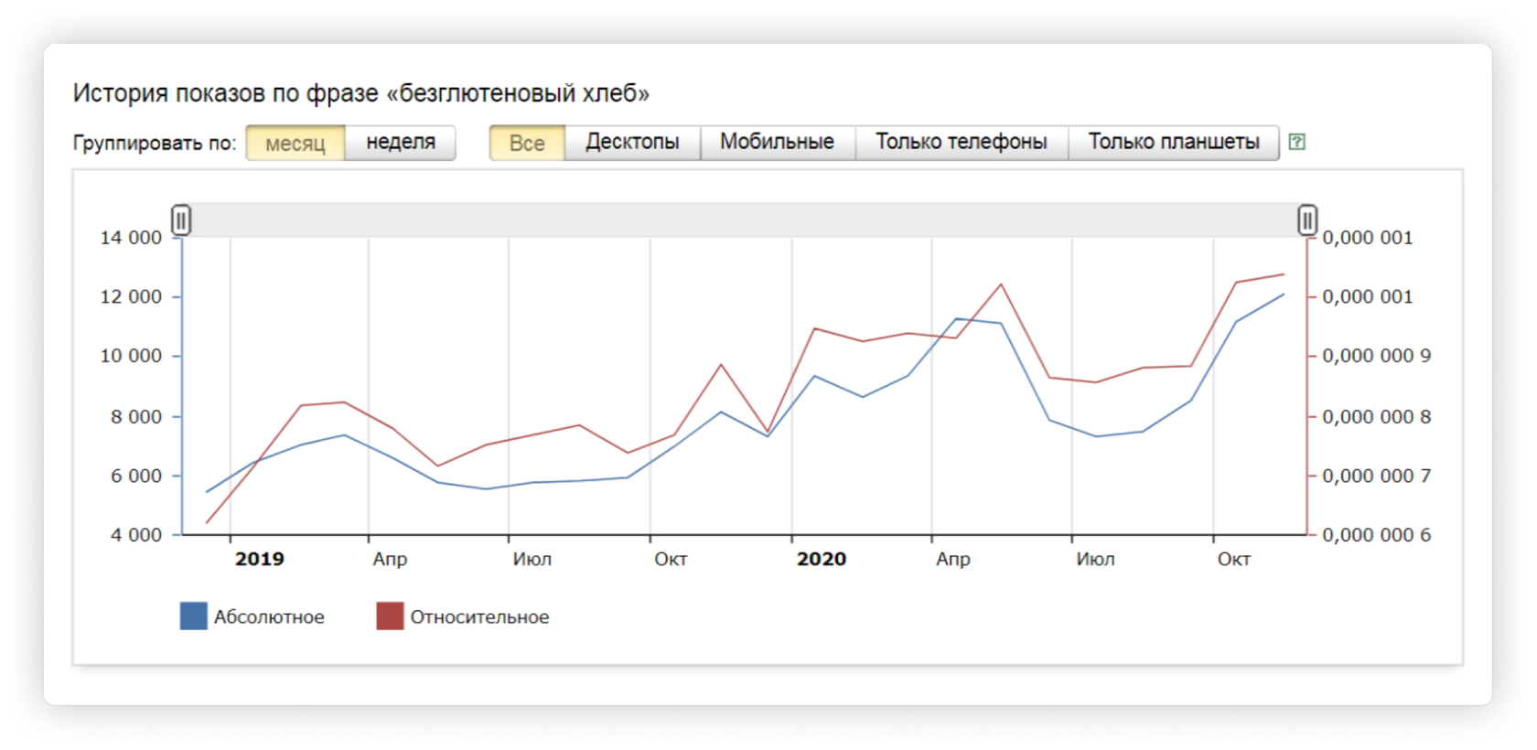Click the 0,000 000 6 right axis label
This screenshot has height=750, width=1537.
coord(1377,535)
